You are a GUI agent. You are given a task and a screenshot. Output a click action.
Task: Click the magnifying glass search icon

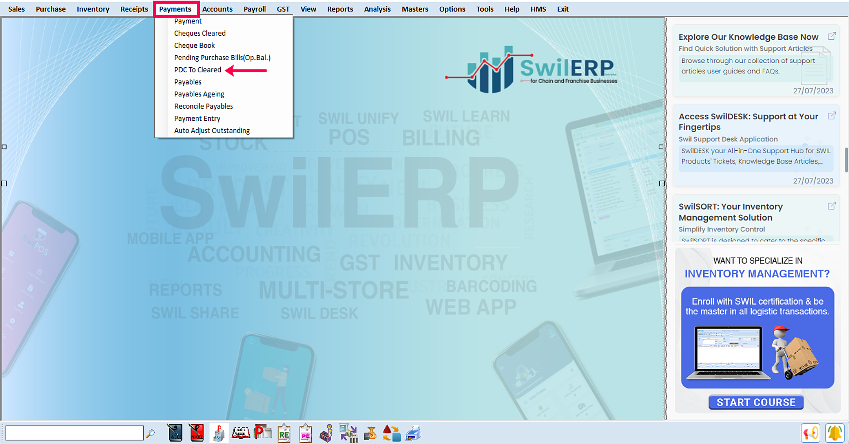coord(150,433)
